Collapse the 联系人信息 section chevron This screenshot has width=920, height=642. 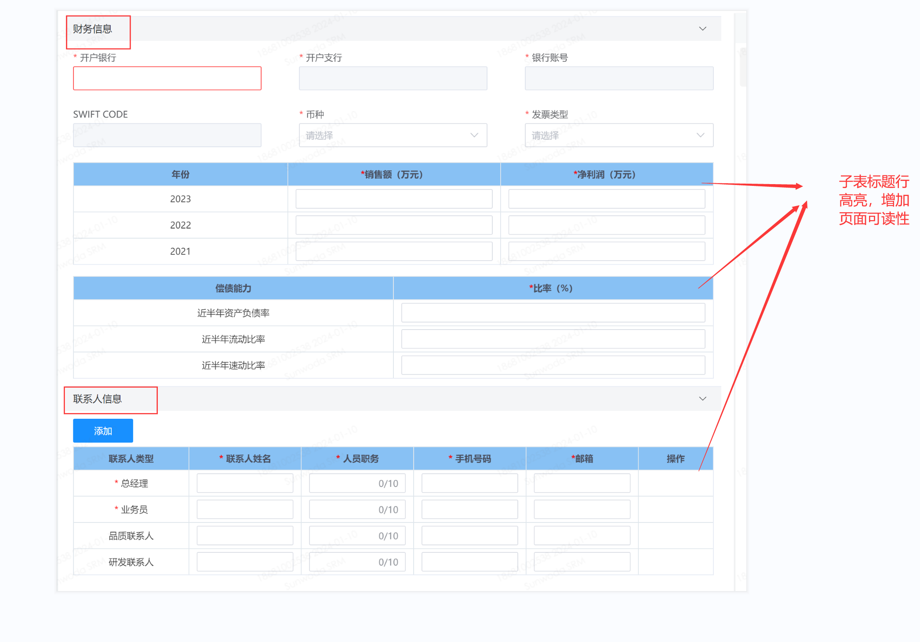pyautogui.click(x=702, y=399)
